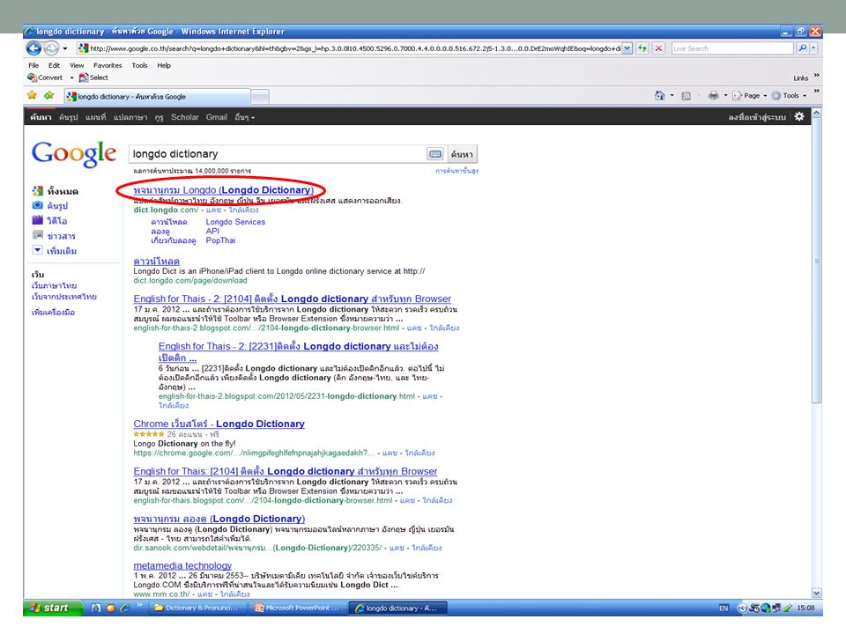This screenshot has height=634, width=846.
Task: Click API sitelink under Longdo result
Action: pos(212,232)
